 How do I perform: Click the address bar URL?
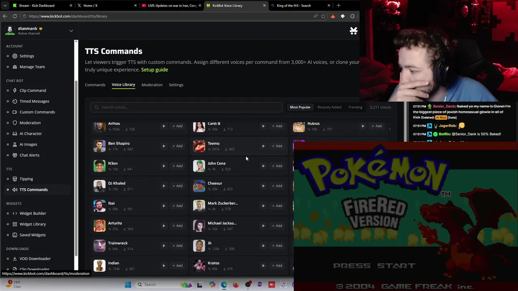[x=68, y=16]
